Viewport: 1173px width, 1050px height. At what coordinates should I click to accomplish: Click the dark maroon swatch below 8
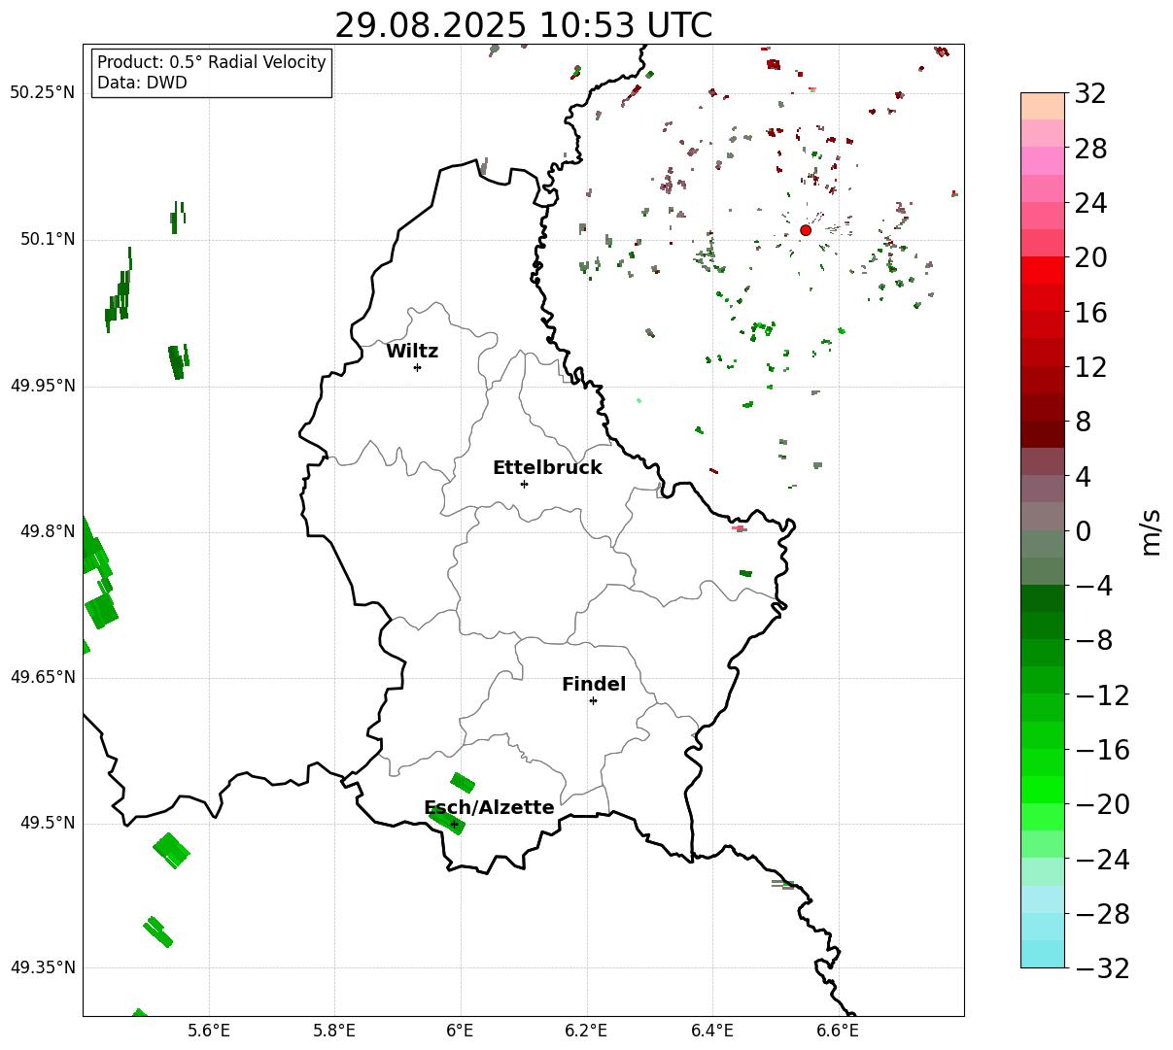(x=1043, y=434)
